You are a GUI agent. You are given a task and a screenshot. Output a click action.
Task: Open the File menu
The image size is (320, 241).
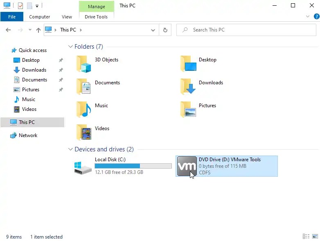click(x=12, y=16)
